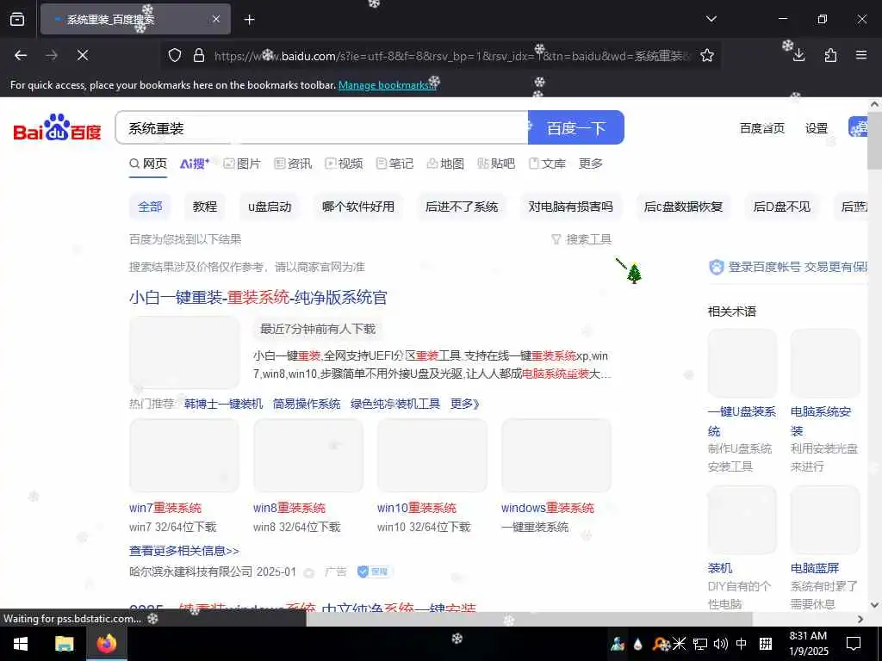
Task: Open the Downloads panel
Action: point(798,55)
